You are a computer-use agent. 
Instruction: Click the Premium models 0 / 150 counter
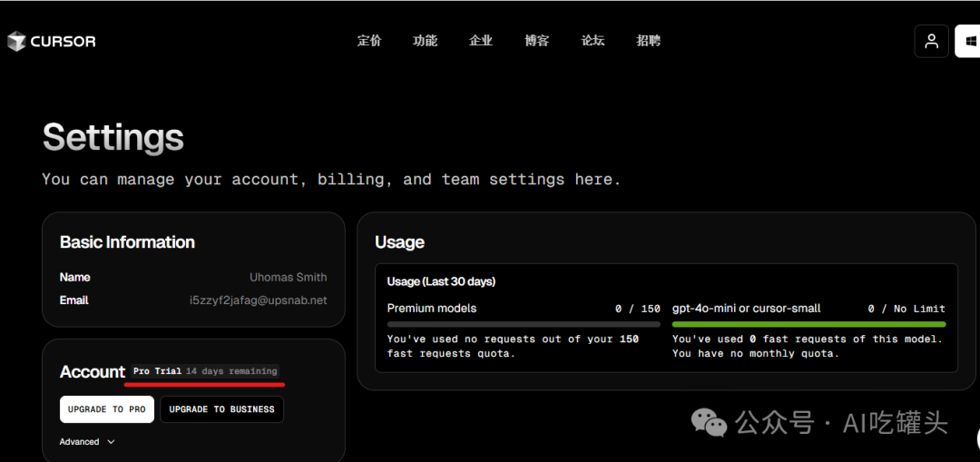tap(638, 309)
